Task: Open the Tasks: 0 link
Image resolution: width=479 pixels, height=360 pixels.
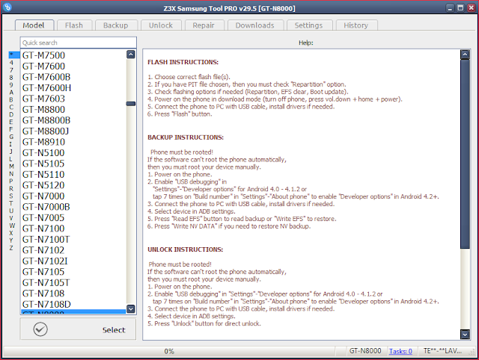Action: click(400, 352)
